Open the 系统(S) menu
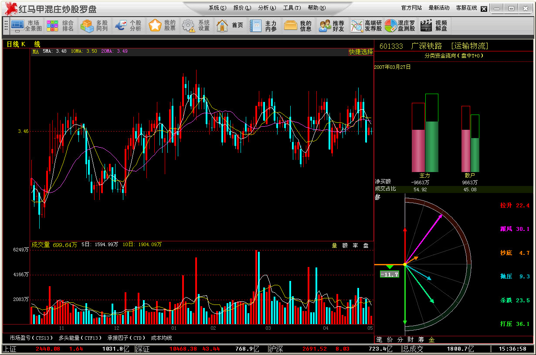Image resolution: width=536 pixels, height=355 pixels. click(217, 8)
